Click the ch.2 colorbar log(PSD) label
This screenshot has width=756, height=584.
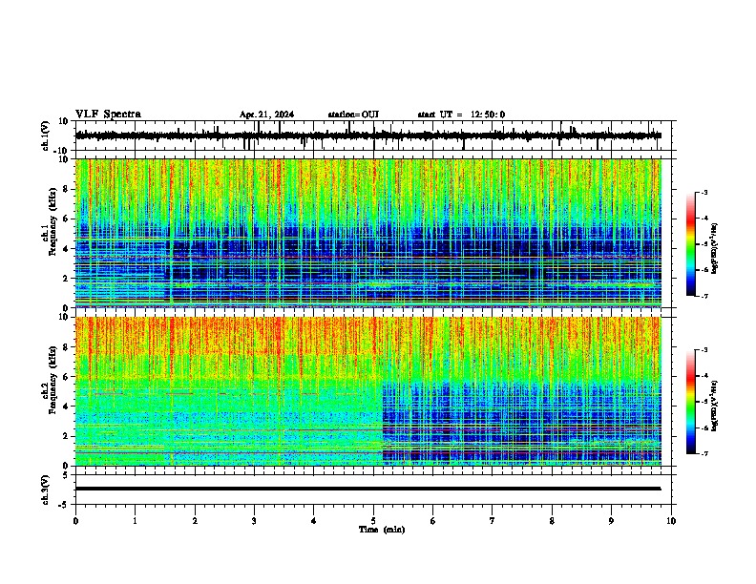tap(715, 406)
